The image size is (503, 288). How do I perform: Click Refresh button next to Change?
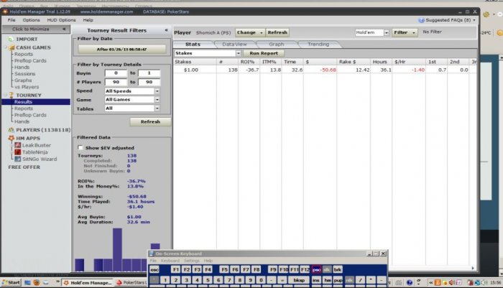(x=277, y=32)
